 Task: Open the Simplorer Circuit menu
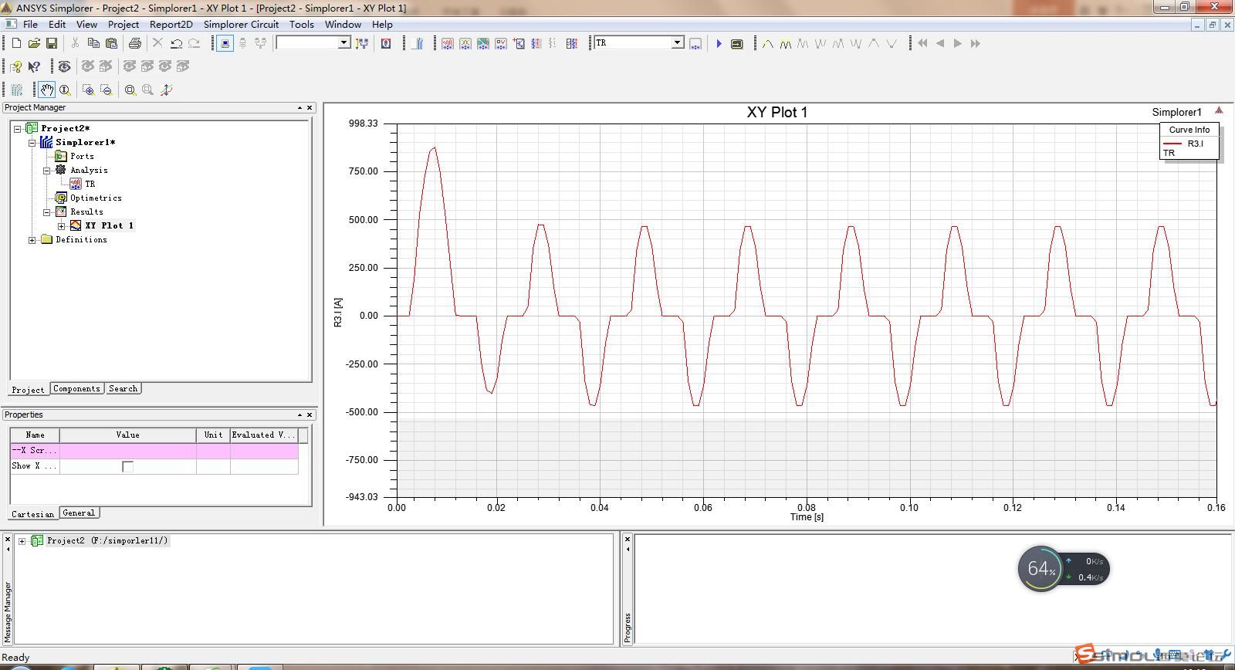[x=241, y=24]
